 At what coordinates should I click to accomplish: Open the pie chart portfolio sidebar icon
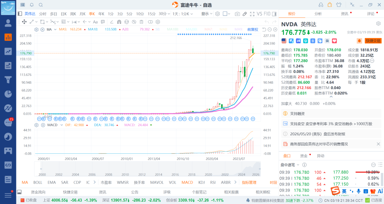(x=8, y=94)
